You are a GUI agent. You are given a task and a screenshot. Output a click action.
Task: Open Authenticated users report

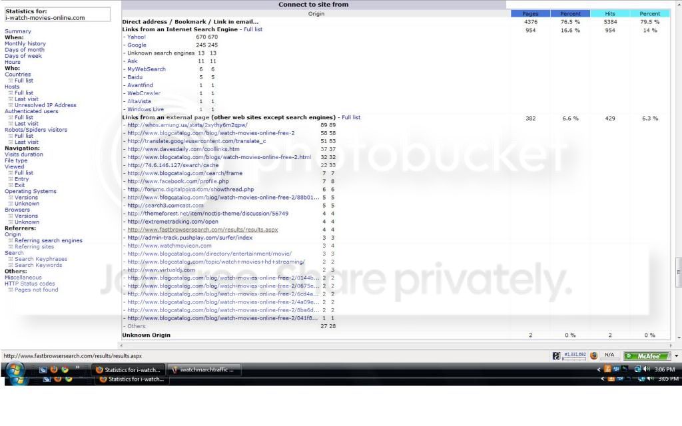click(x=31, y=111)
